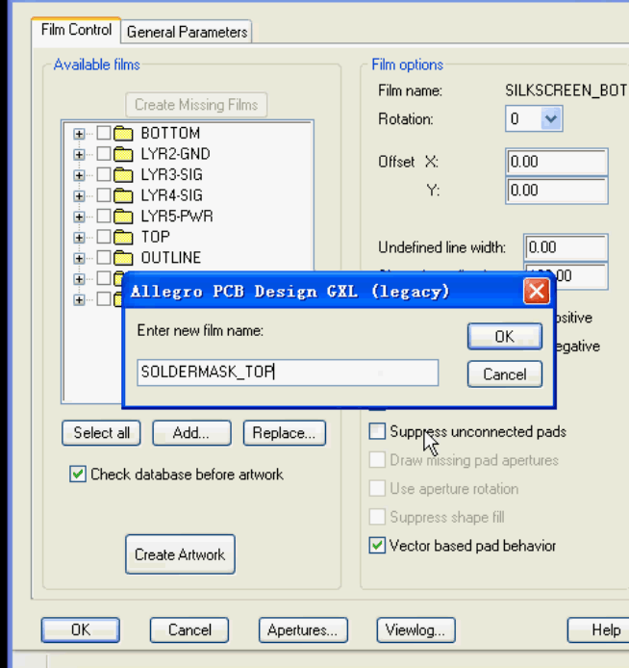The width and height of the screenshot is (629, 668).
Task: Select the OUTLINE film label
Action: (x=170, y=258)
